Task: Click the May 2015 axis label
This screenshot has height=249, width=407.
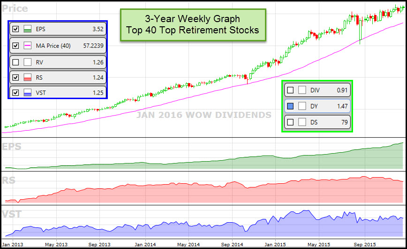Action: click(319, 245)
